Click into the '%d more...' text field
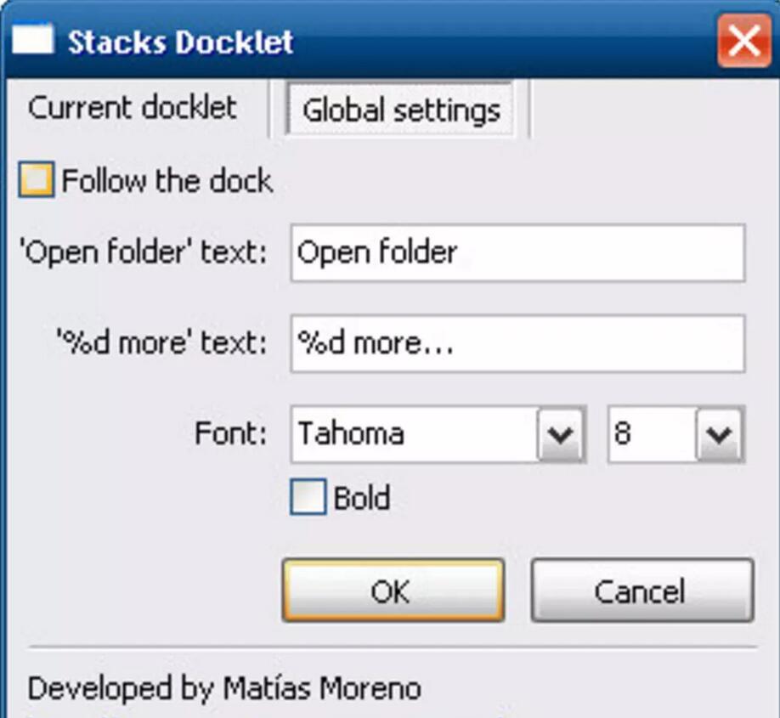 (517, 343)
